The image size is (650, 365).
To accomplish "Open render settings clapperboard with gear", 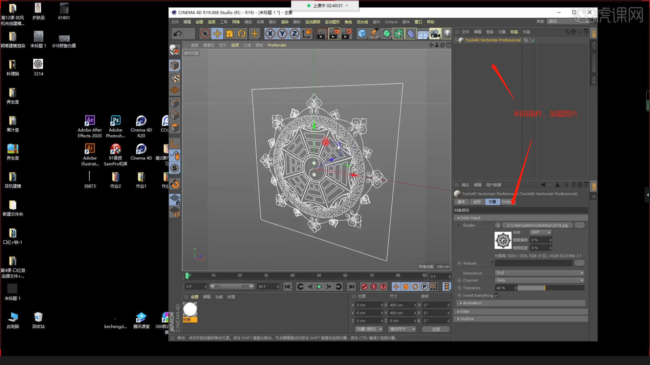I will click(x=347, y=33).
